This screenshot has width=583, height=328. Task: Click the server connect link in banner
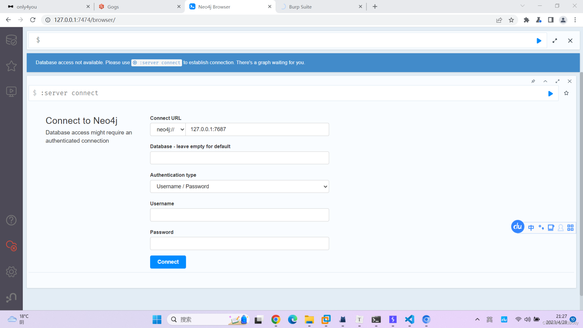(156, 63)
